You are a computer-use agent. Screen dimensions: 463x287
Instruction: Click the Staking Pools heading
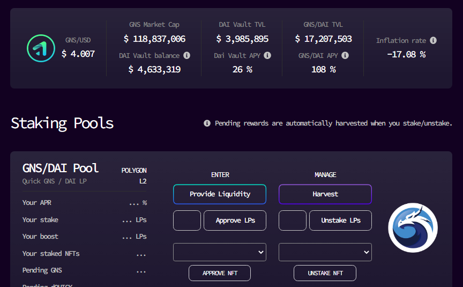(62, 123)
